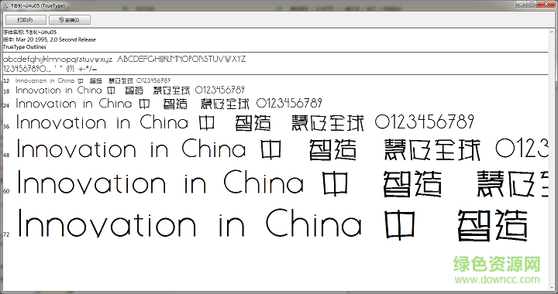Click the 安装(I) install button
This screenshot has height=294, width=558.
(x=70, y=20)
